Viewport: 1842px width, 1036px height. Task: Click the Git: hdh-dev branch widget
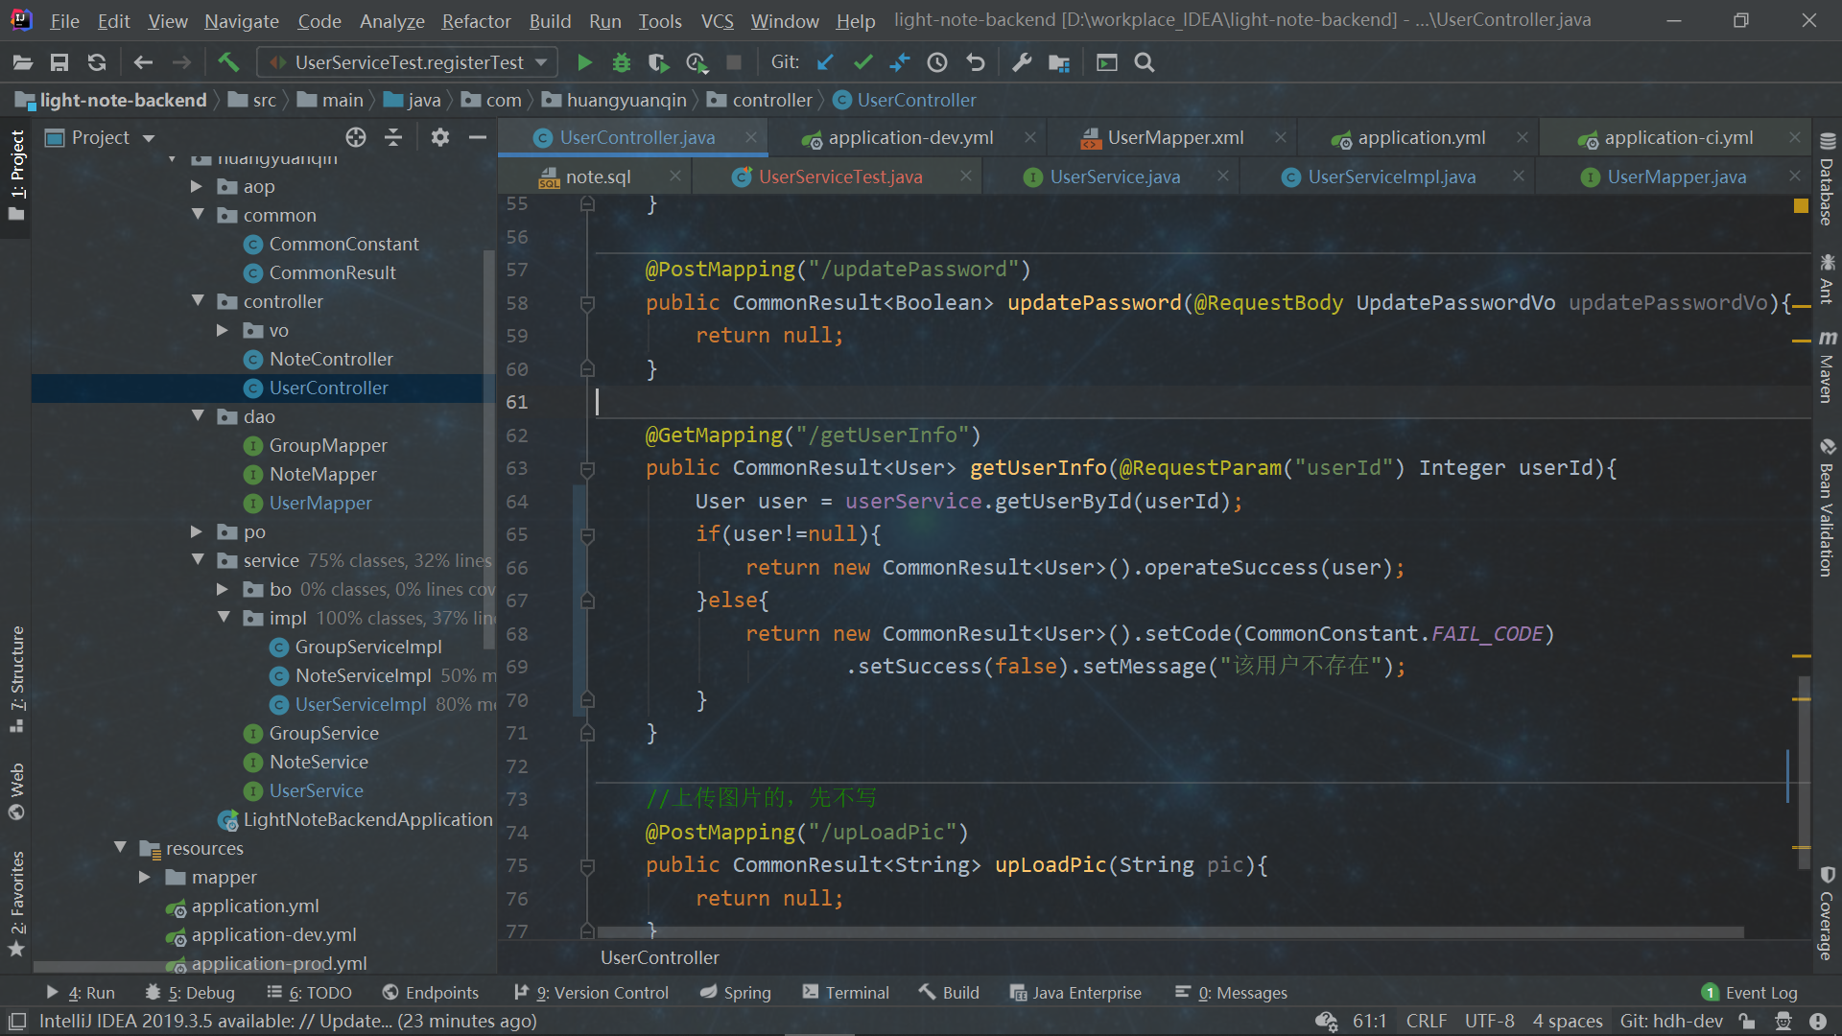click(1671, 1021)
